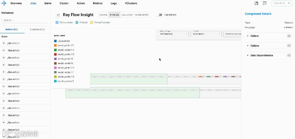The width and height of the screenshot is (295, 139).
Task: Expand the Data Dependencies section
Action: (x=269, y=55)
